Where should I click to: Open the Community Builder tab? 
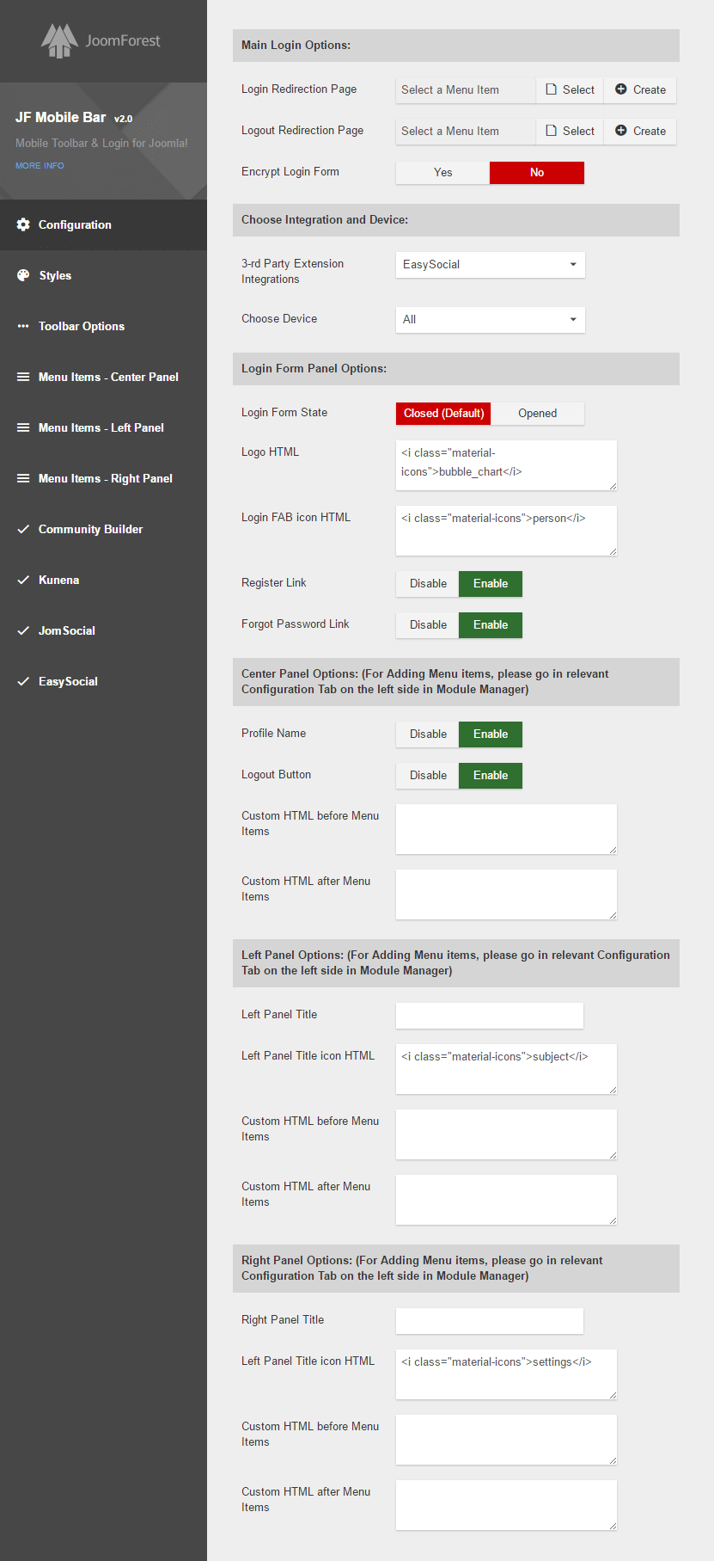pos(90,529)
